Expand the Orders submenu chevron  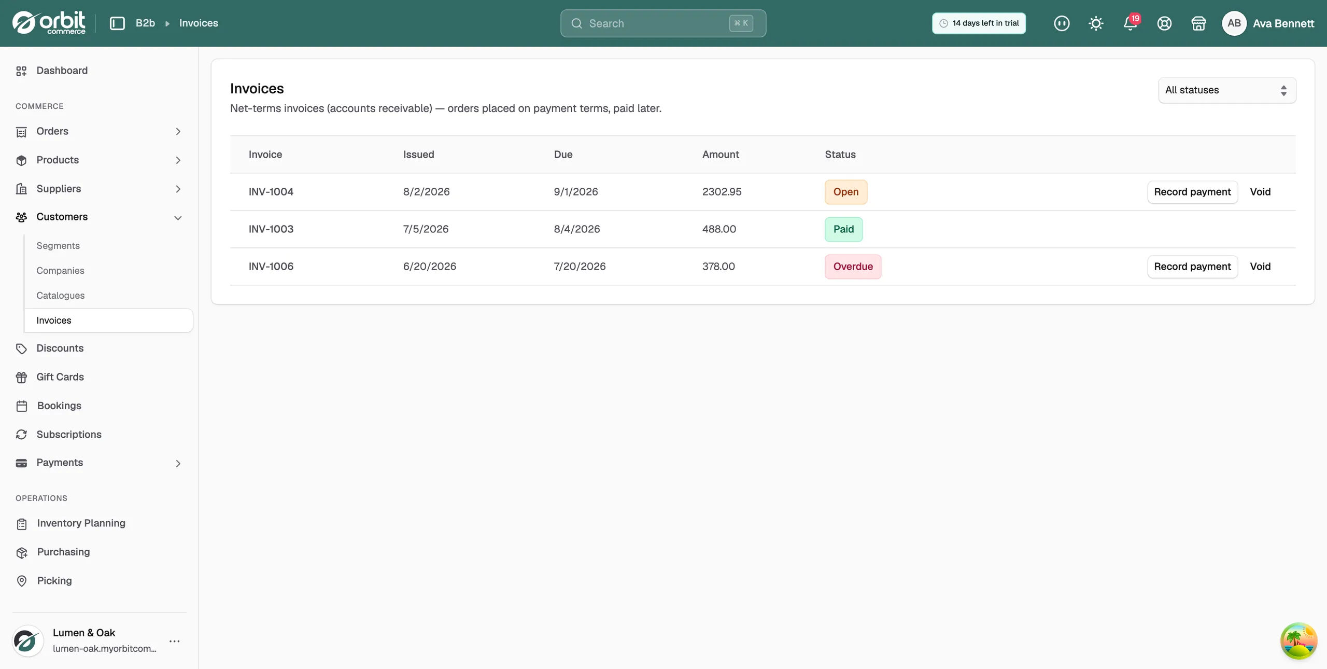point(178,132)
